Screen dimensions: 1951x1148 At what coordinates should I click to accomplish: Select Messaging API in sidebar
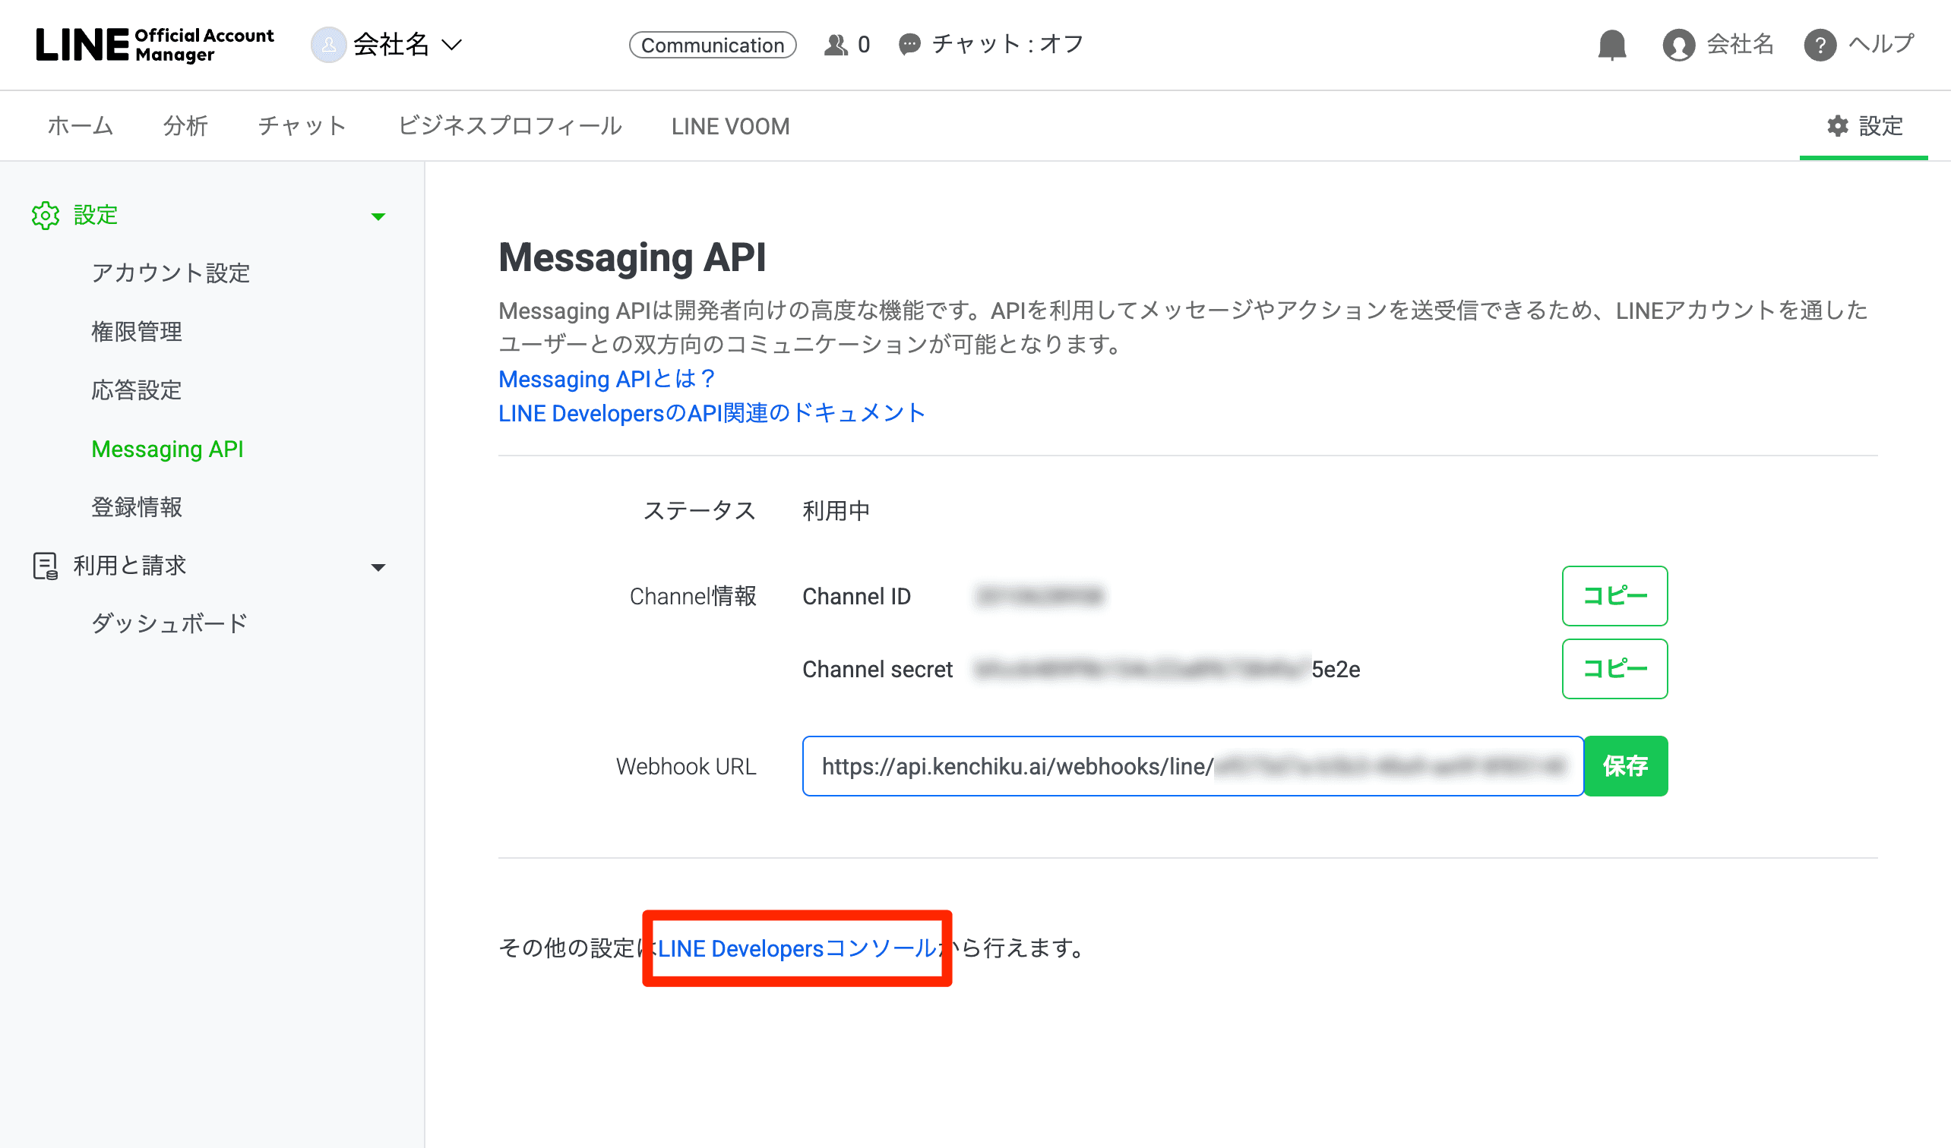pos(167,449)
